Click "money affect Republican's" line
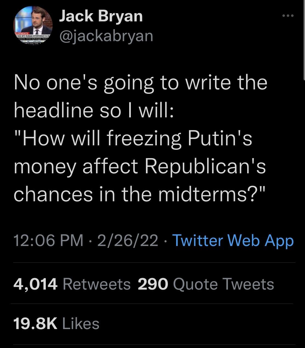The height and width of the screenshot is (348, 305). coord(140,166)
